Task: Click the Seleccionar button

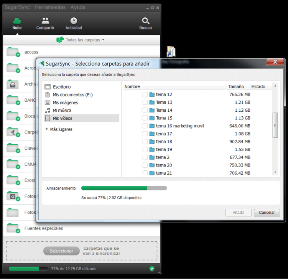Action: [x=61, y=251]
